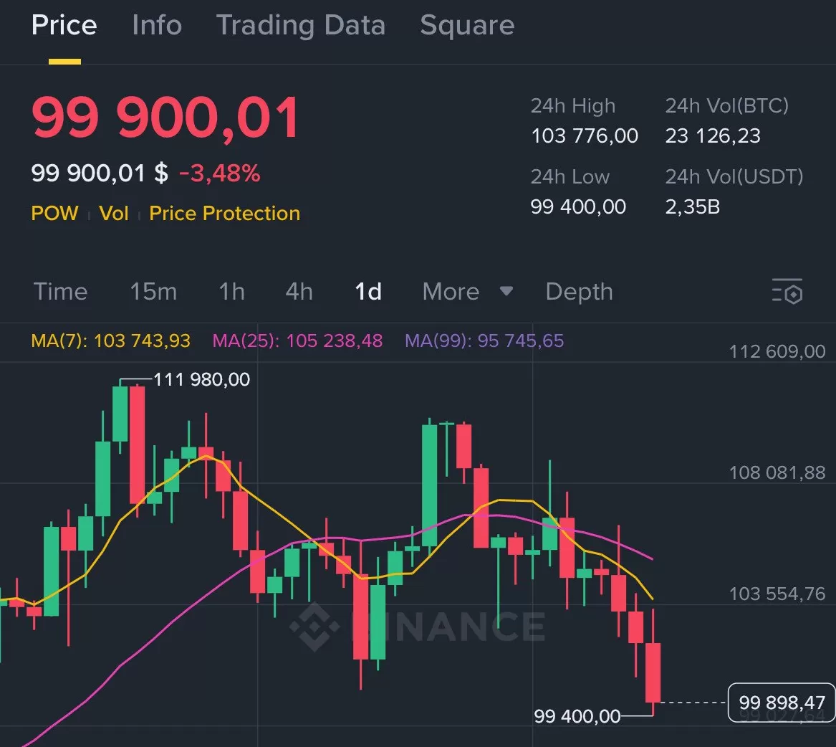Select the Price tab
The image size is (836, 747).
pyautogui.click(x=64, y=26)
